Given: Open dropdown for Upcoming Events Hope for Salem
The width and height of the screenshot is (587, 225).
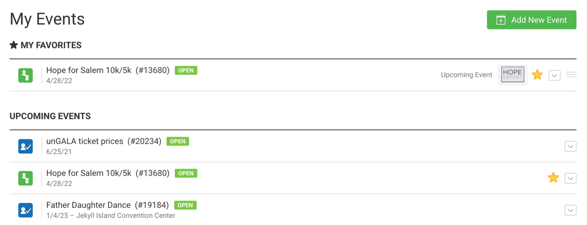Looking at the screenshot, I should pyautogui.click(x=570, y=178).
